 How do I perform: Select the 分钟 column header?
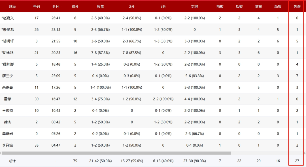(x=56, y=7)
